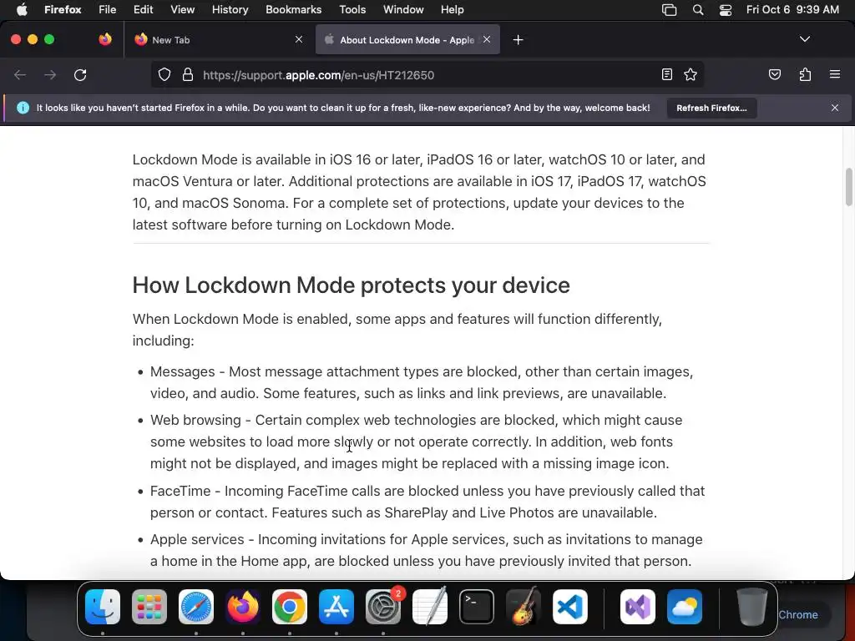Close the New Tab tab
The height and width of the screenshot is (641, 855).
pyautogui.click(x=299, y=39)
